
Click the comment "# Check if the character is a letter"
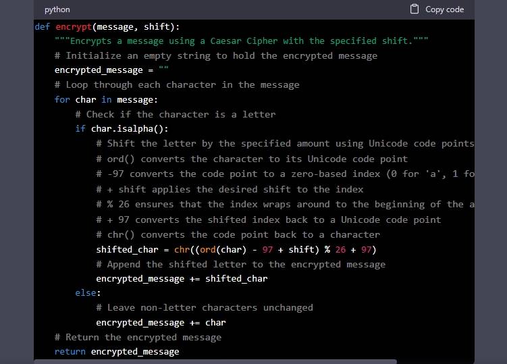(x=176, y=114)
